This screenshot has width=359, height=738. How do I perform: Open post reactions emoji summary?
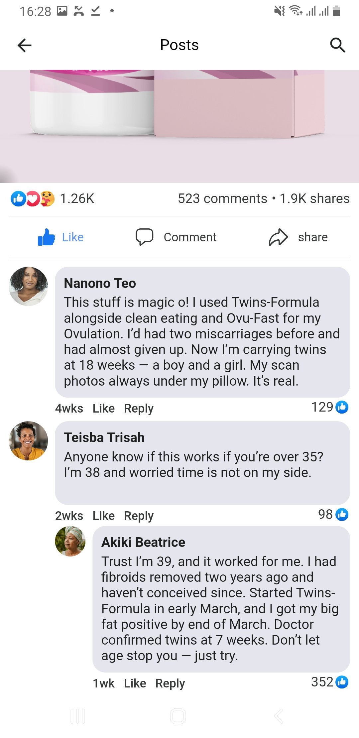pyautogui.click(x=33, y=199)
